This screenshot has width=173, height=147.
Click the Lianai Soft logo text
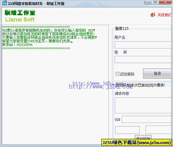coord(20,20)
